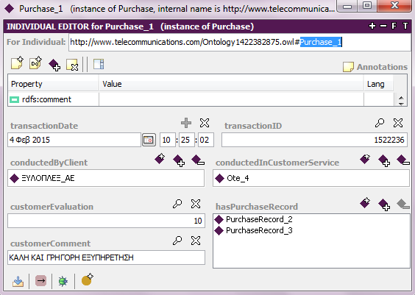Delete the customerEvaluation value
This screenshot has width=415, height=295.
click(x=196, y=204)
